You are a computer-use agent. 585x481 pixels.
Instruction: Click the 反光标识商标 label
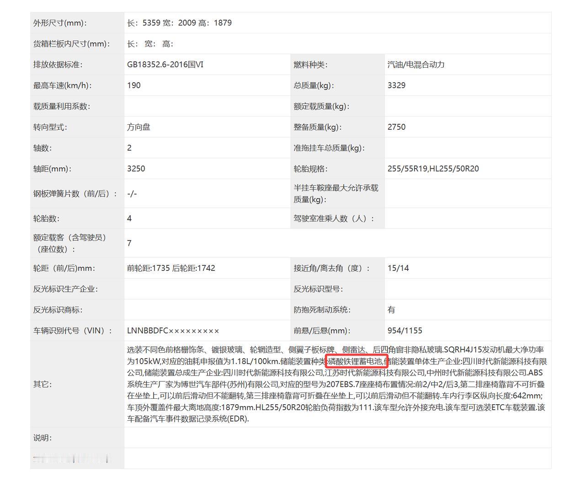(58, 310)
